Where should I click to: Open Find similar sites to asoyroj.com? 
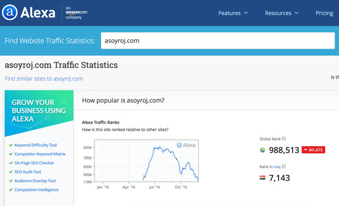tap(44, 78)
